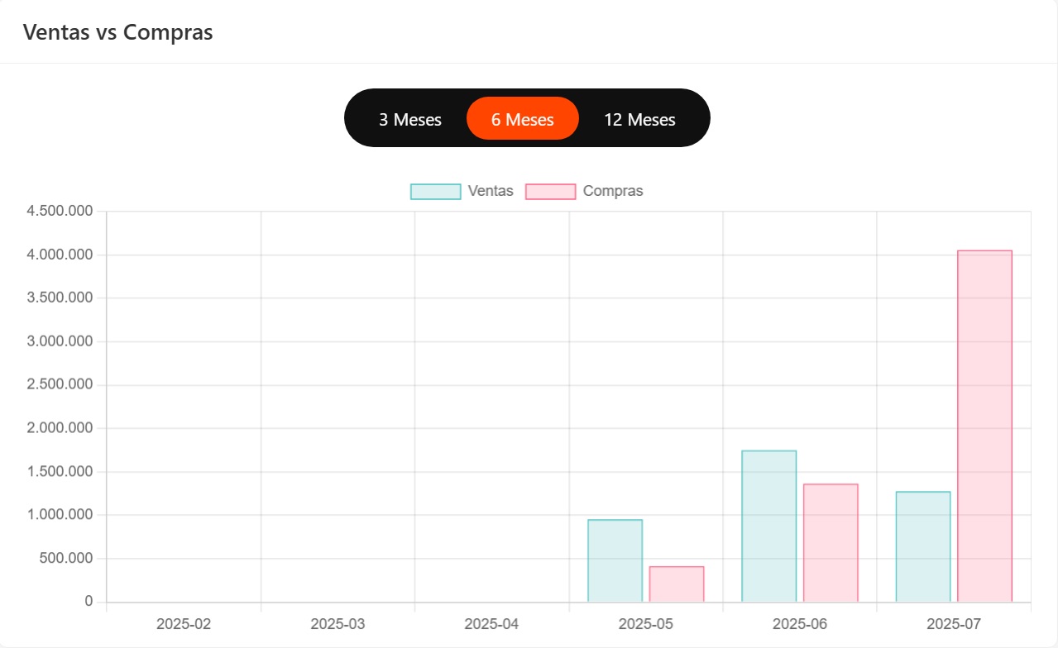1058x648 pixels.
Task: Switch to the 3 Meses range
Action: (x=410, y=119)
